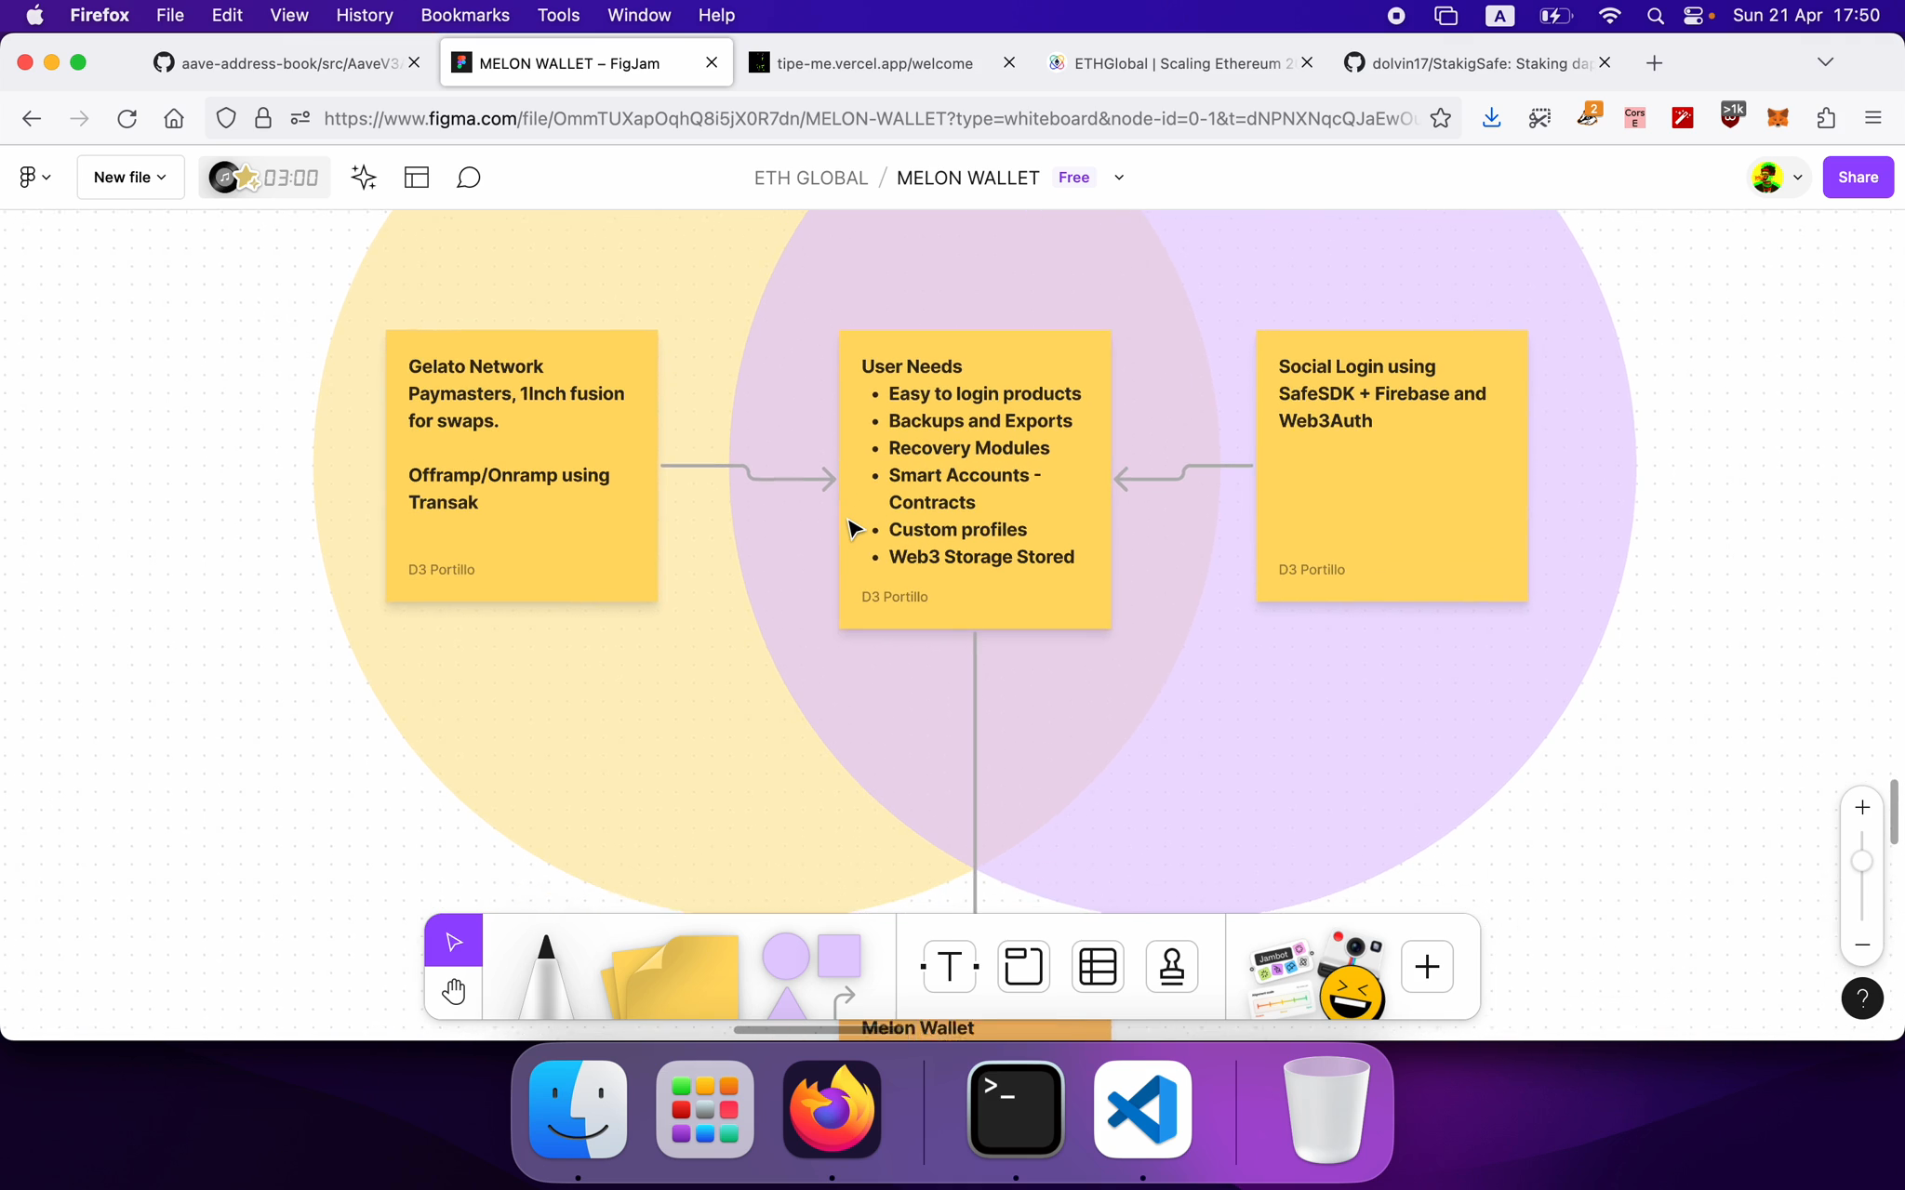Click the zoom slider handle
Image resolution: width=1905 pixels, height=1190 pixels.
tap(1862, 862)
